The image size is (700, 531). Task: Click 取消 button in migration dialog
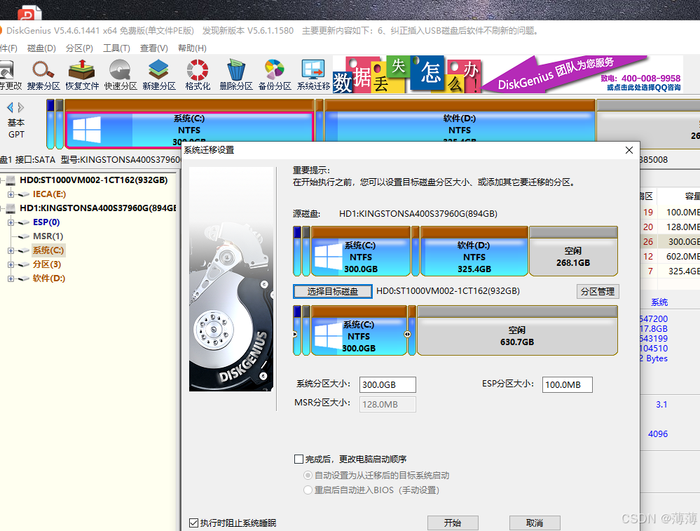point(535,523)
